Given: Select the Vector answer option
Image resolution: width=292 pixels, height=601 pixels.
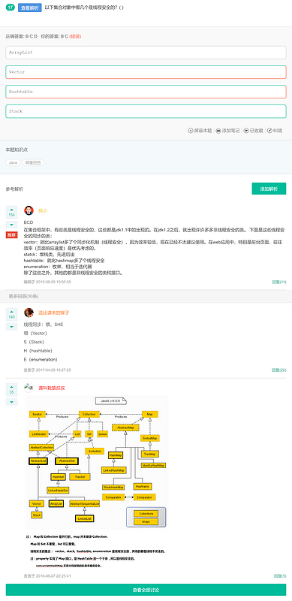Looking at the screenshot, I should point(146,72).
